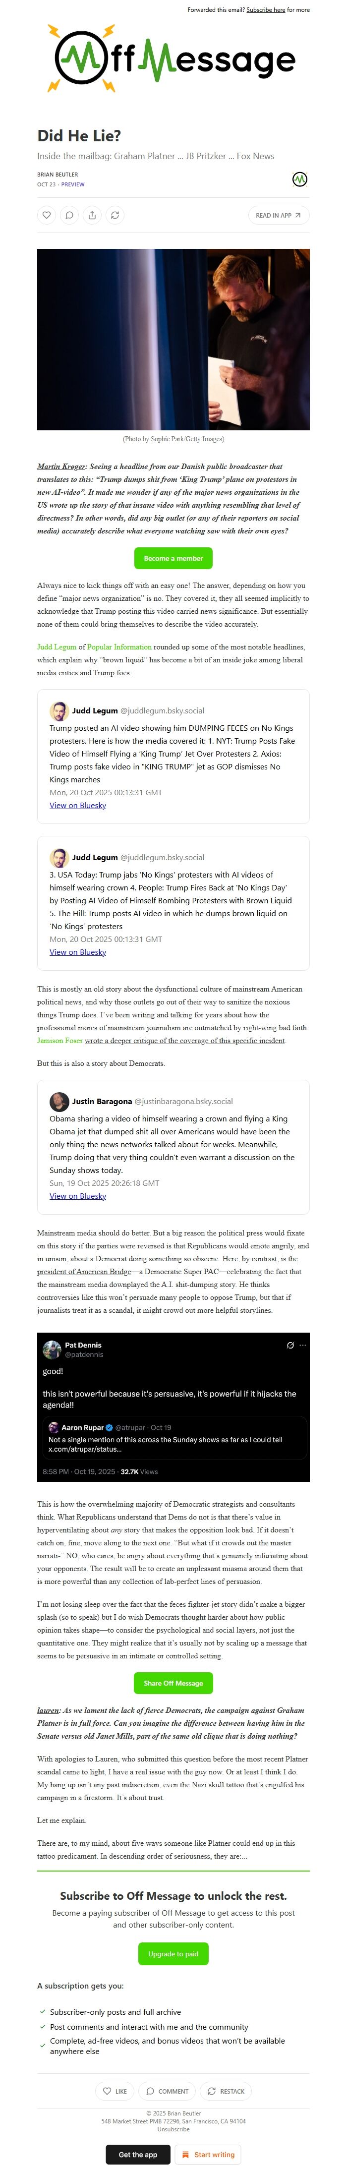Open the three-dot menu on Pat Dennis's tweet
This screenshot has width=347, height=2169.
(x=302, y=1346)
